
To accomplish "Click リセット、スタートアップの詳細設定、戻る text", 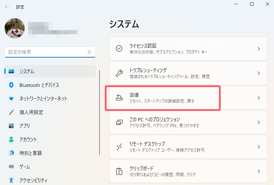I will click(x=162, y=101).
